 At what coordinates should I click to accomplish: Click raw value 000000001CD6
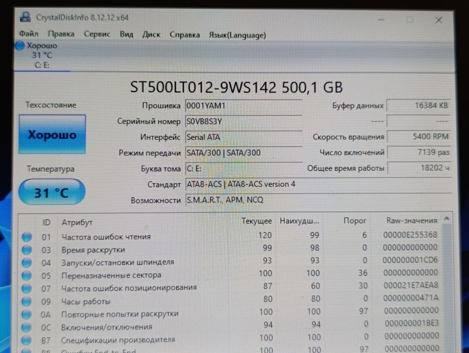coord(410,260)
